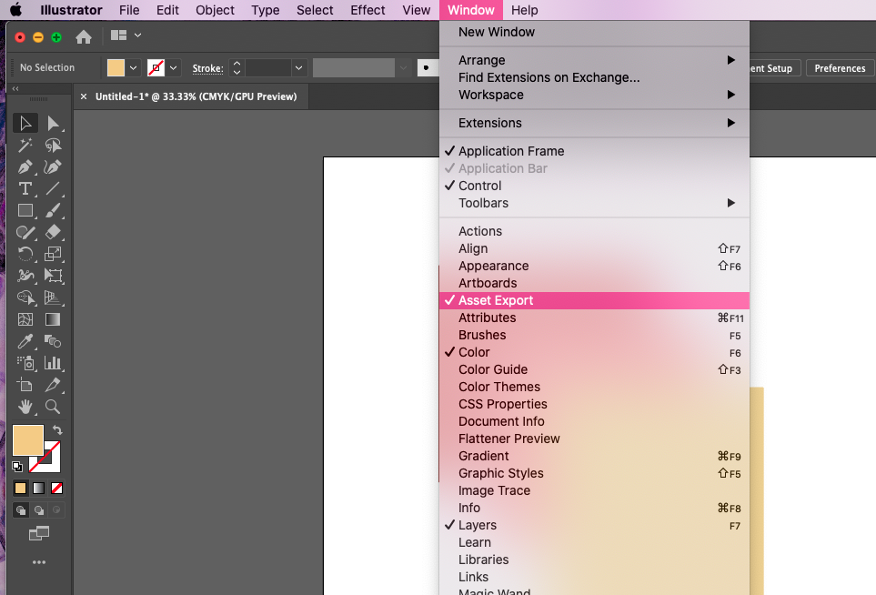Screen dimensions: 876x595
Task: Set paint mode to Gradient
Action: point(38,489)
